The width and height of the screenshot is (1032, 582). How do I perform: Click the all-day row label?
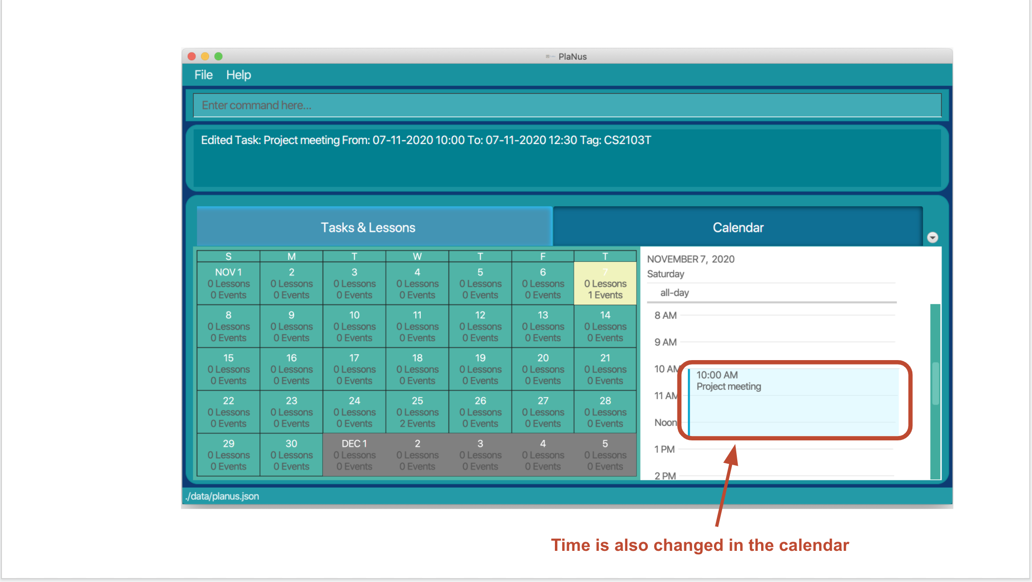pyautogui.click(x=674, y=293)
